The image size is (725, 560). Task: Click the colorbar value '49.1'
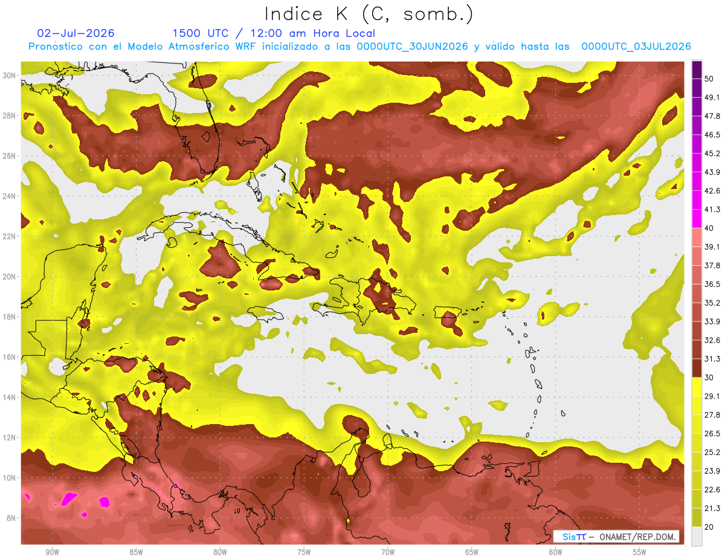[712, 97]
